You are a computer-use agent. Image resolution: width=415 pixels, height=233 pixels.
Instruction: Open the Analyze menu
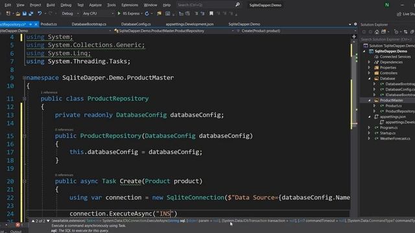[x=95, y=5]
